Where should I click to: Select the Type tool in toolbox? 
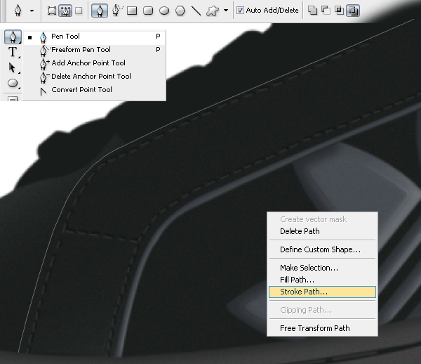coord(13,52)
